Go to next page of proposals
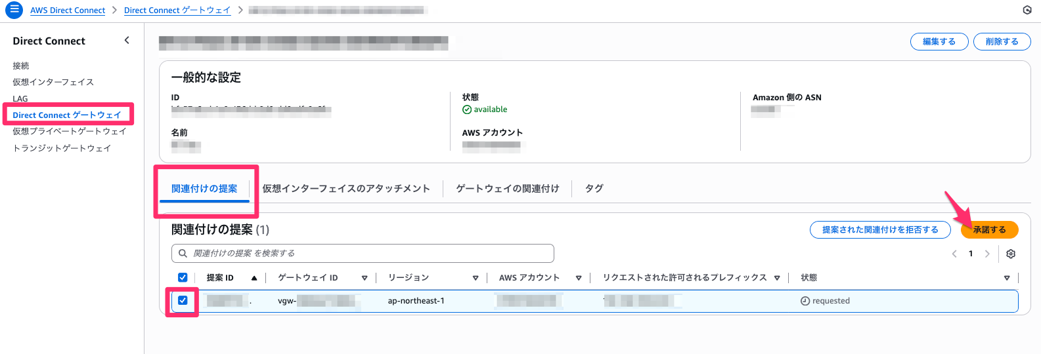 987,254
